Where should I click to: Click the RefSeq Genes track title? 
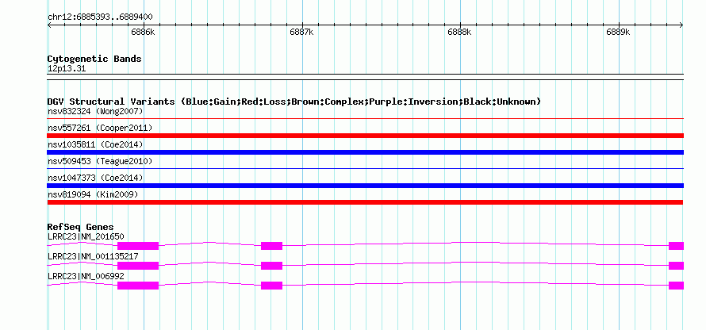click(x=81, y=227)
